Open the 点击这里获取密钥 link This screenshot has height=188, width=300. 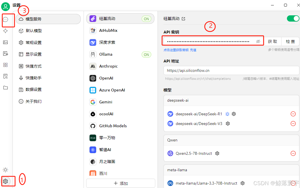coord(176,50)
